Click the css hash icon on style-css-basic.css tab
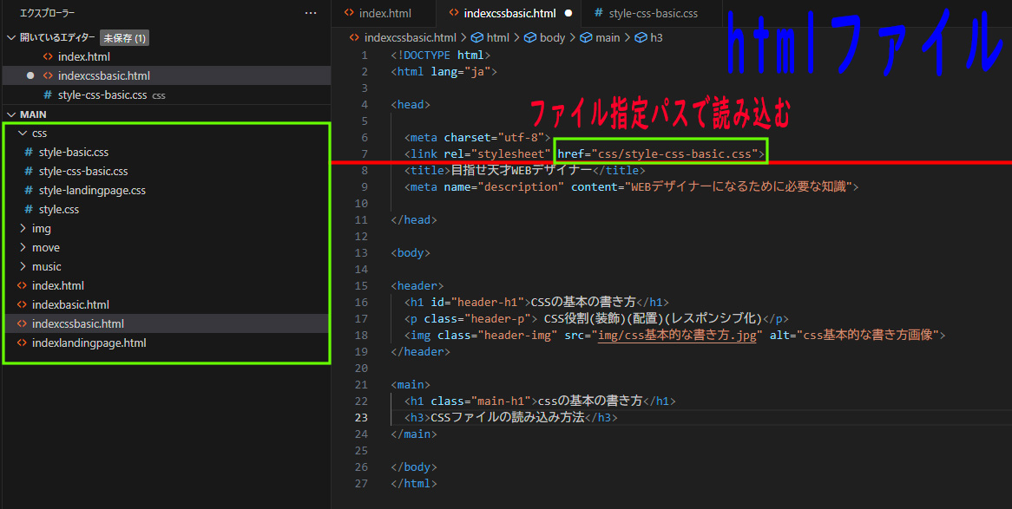The width and height of the screenshot is (1012, 509). (x=598, y=13)
